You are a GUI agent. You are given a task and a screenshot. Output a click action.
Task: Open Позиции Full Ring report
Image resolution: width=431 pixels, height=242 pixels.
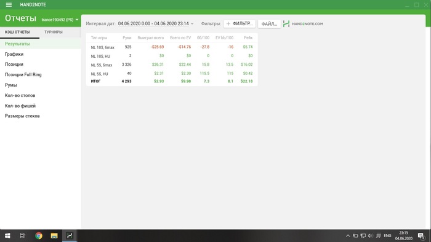tap(40, 74)
